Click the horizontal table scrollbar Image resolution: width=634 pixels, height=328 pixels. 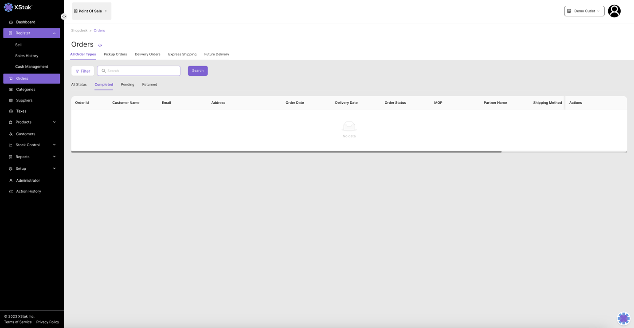pyautogui.click(x=286, y=152)
